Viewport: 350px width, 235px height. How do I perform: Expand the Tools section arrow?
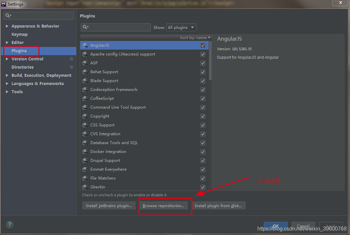click(x=7, y=92)
